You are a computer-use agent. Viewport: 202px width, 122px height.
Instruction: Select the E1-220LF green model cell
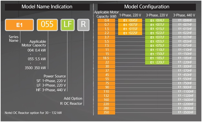157,62
